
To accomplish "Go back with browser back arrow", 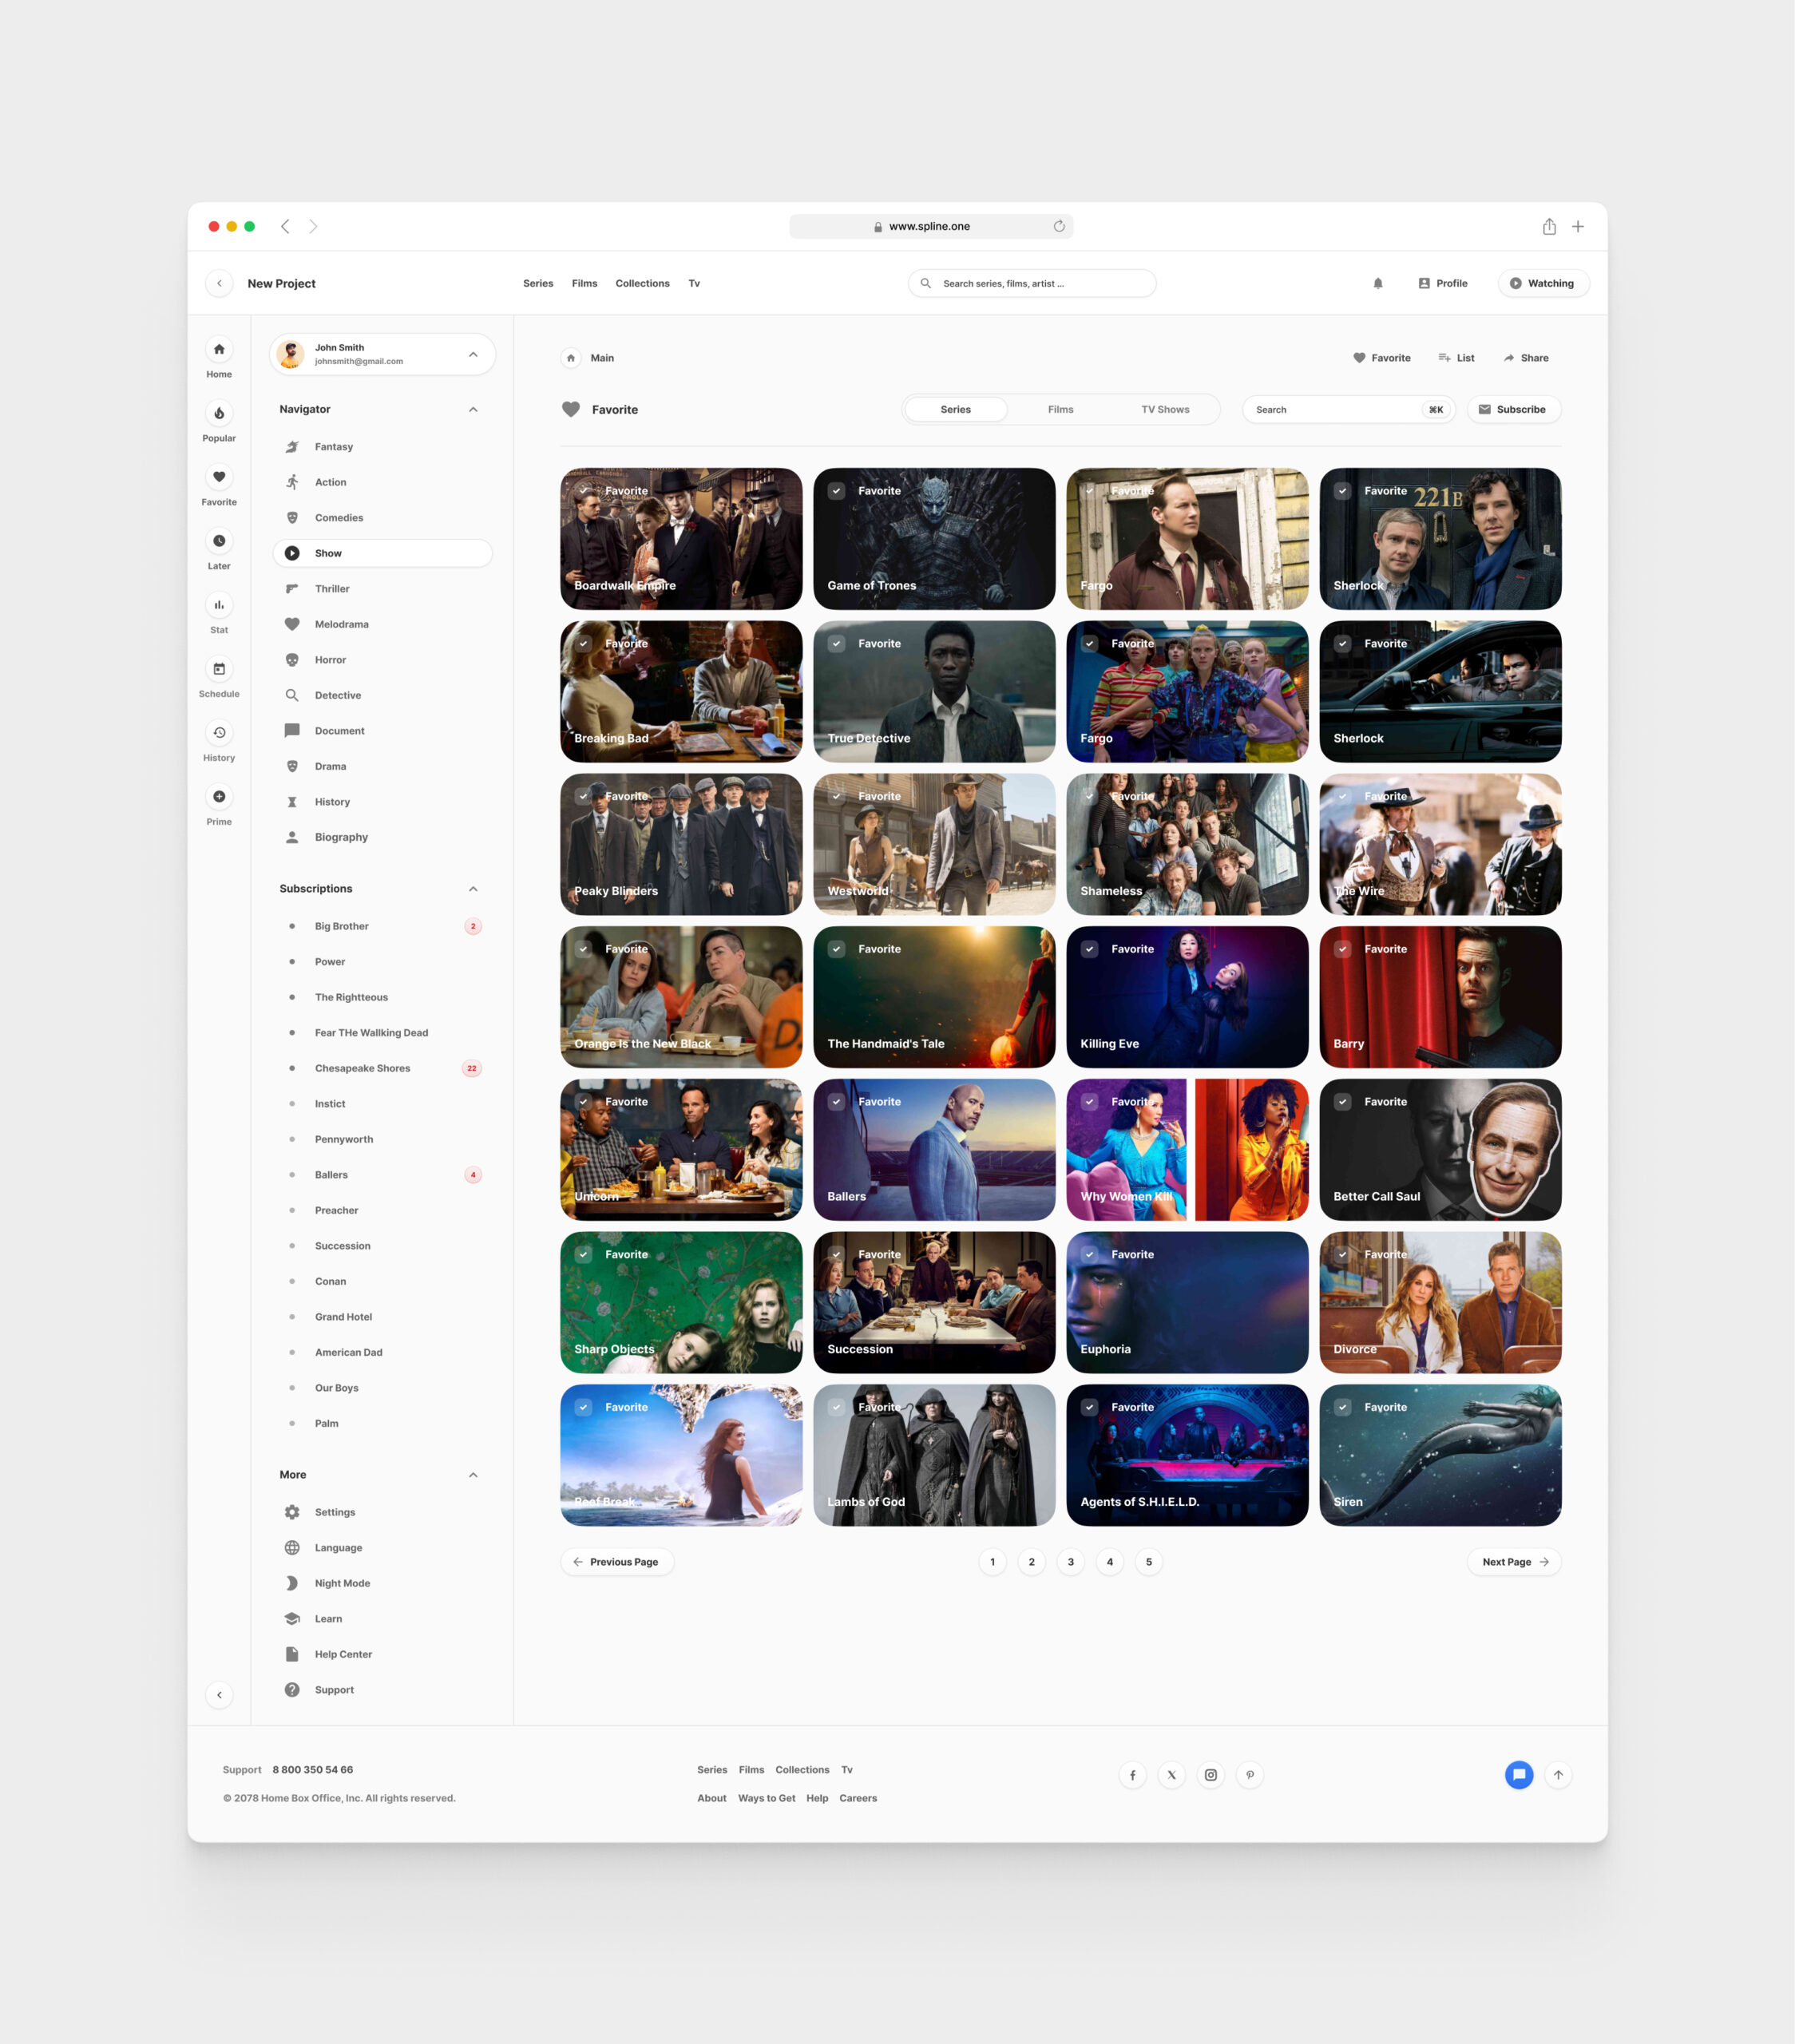I will click(x=285, y=226).
